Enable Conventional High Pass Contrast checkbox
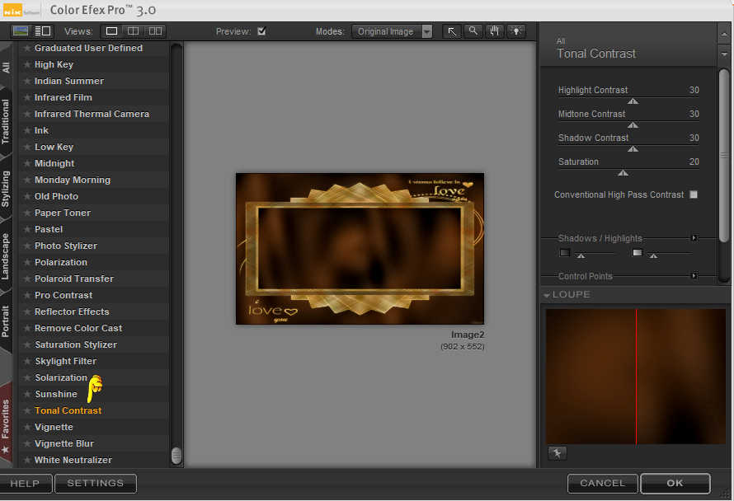The image size is (734, 501). (694, 194)
